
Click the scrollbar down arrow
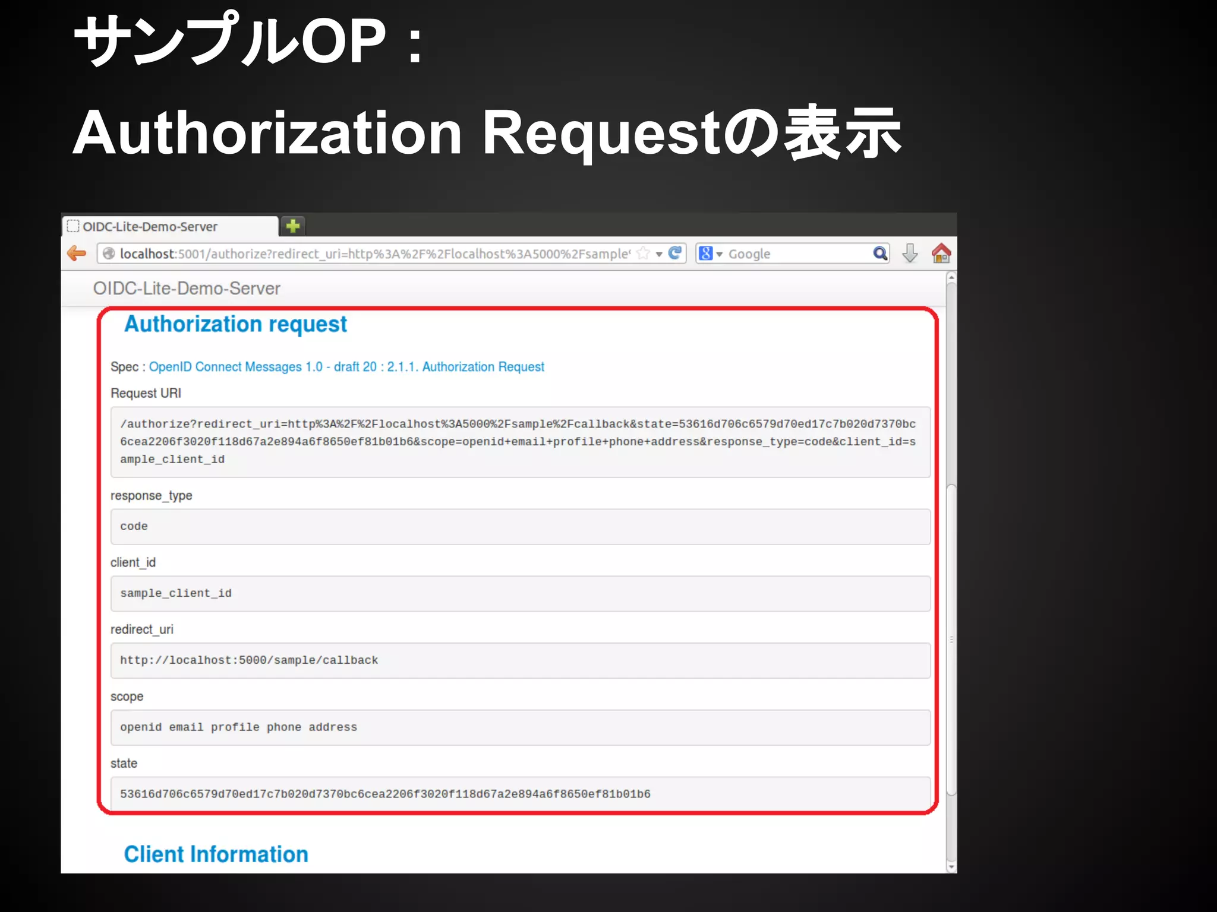pos(951,867)
